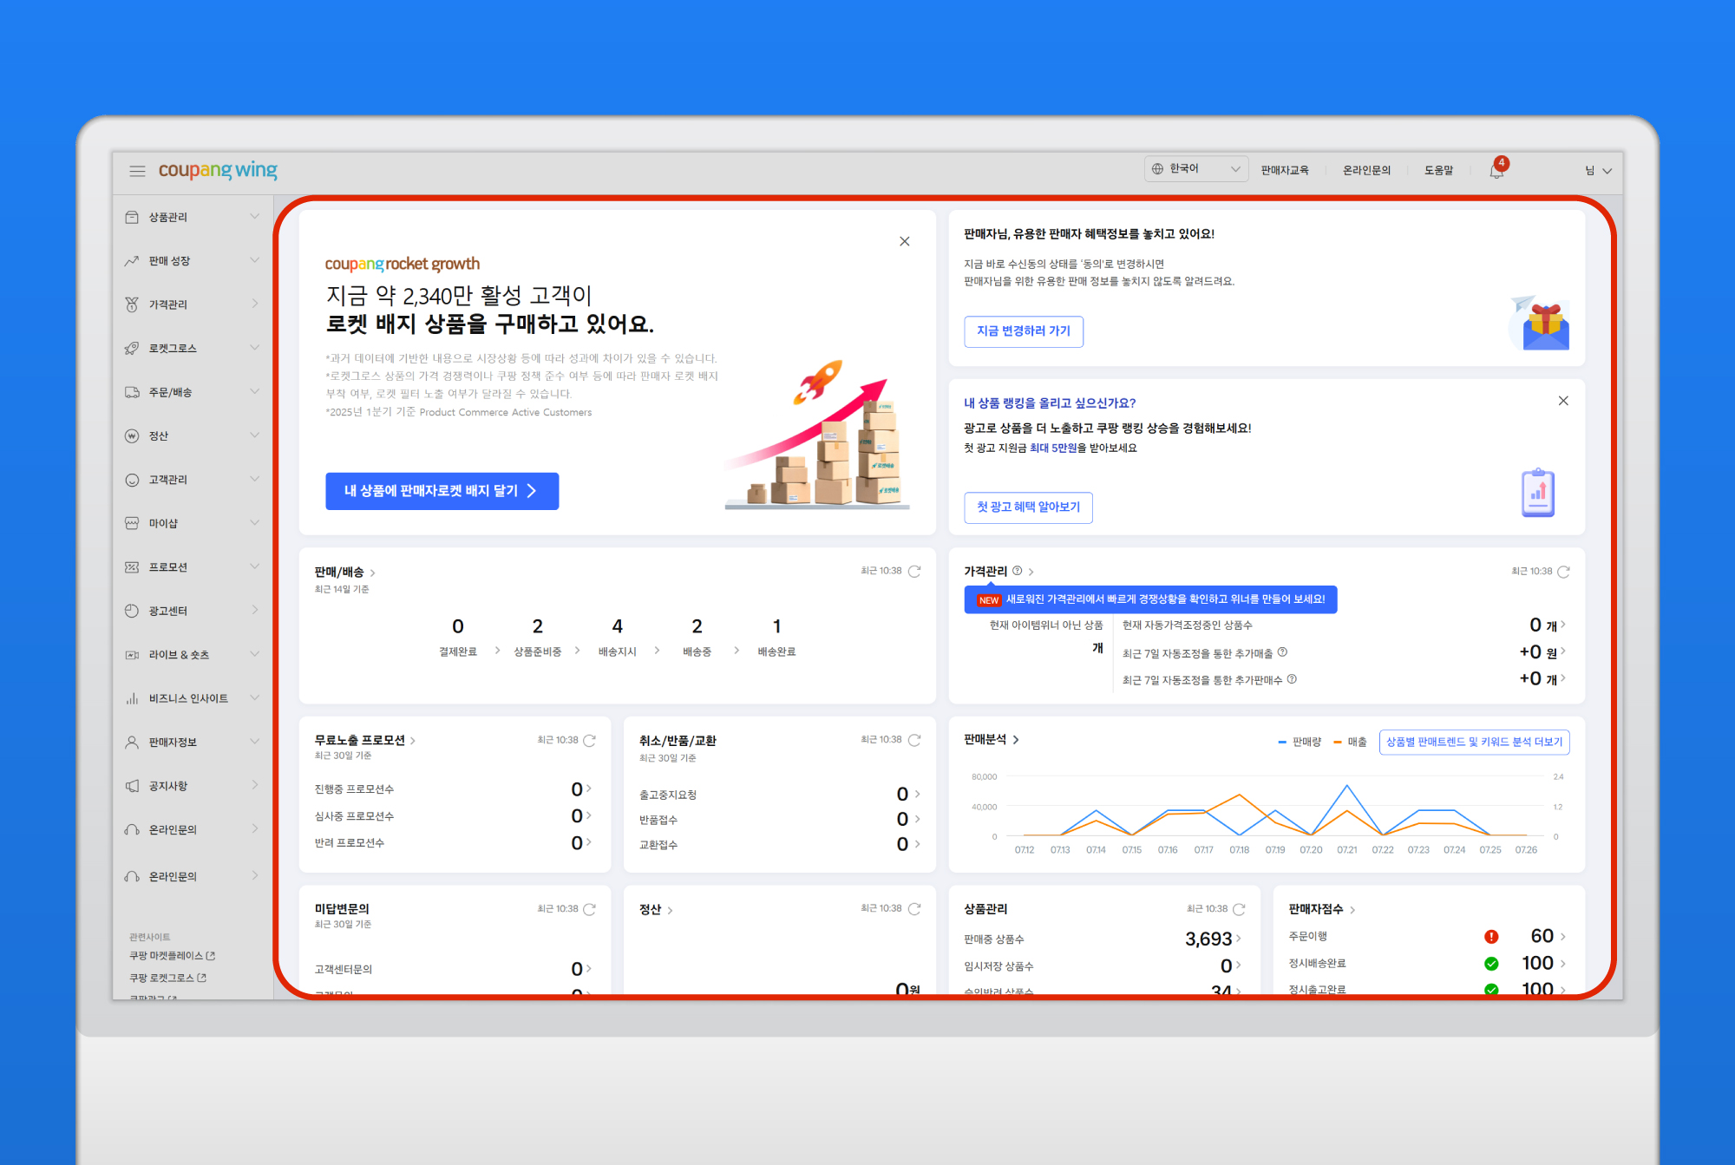Click the Coupang Wing logo

tap(218, 170)
